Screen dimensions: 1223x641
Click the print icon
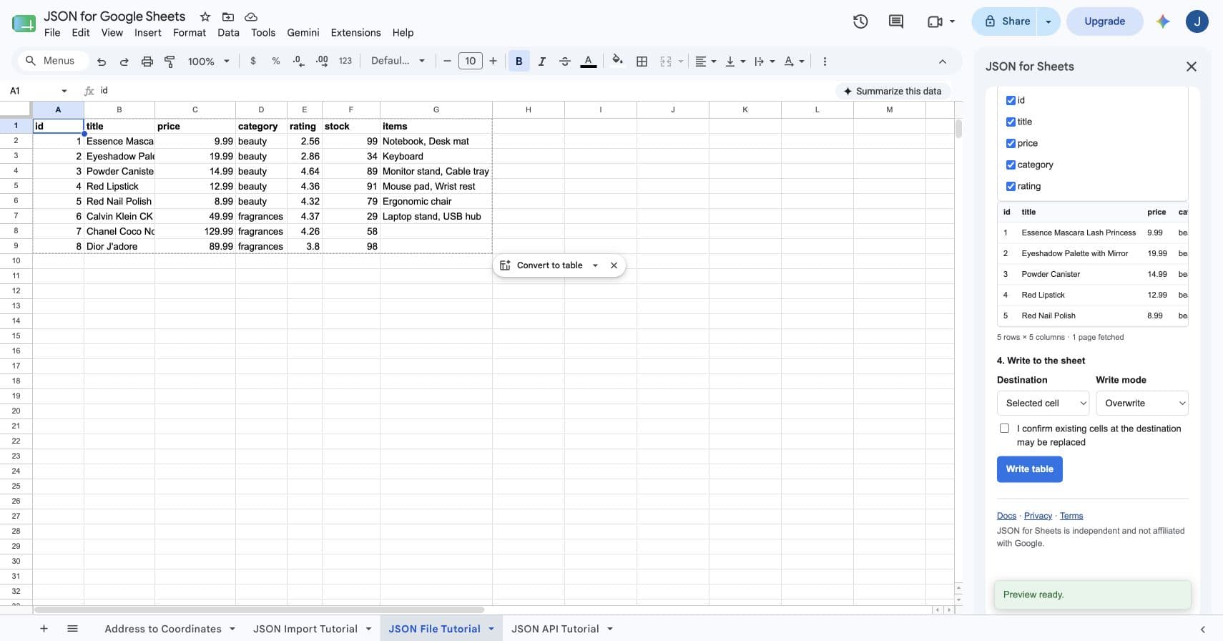pyautogui.click(x=147, y=62)
